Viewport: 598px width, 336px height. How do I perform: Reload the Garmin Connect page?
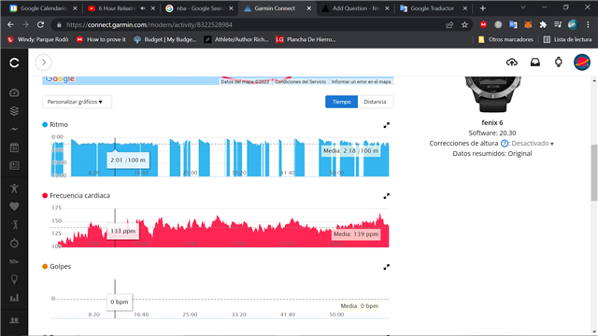tap(40, 25)
